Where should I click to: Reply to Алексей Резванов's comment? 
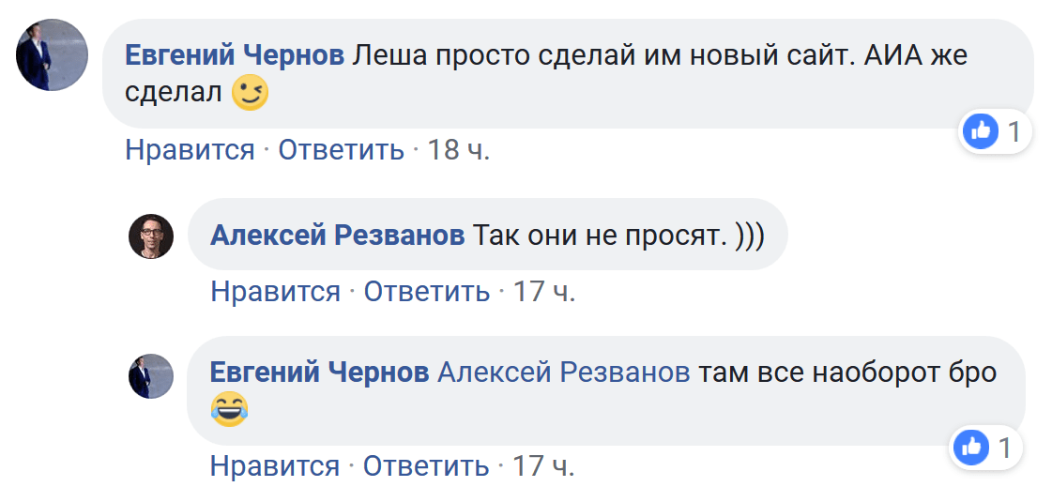(427, 291)
